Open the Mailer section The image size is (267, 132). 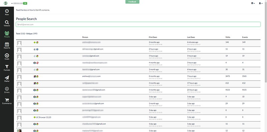point(7,79)
